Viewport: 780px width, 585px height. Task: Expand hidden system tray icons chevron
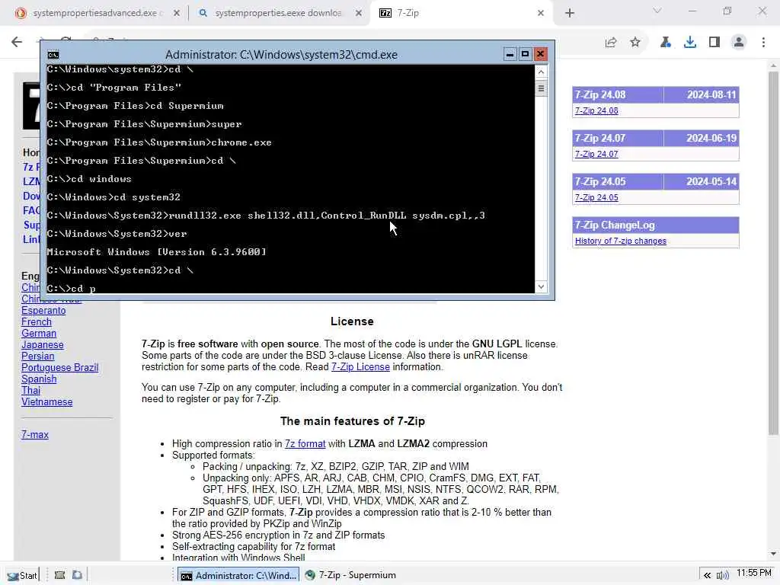coord(707,576)
